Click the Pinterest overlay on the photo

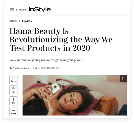123,78
